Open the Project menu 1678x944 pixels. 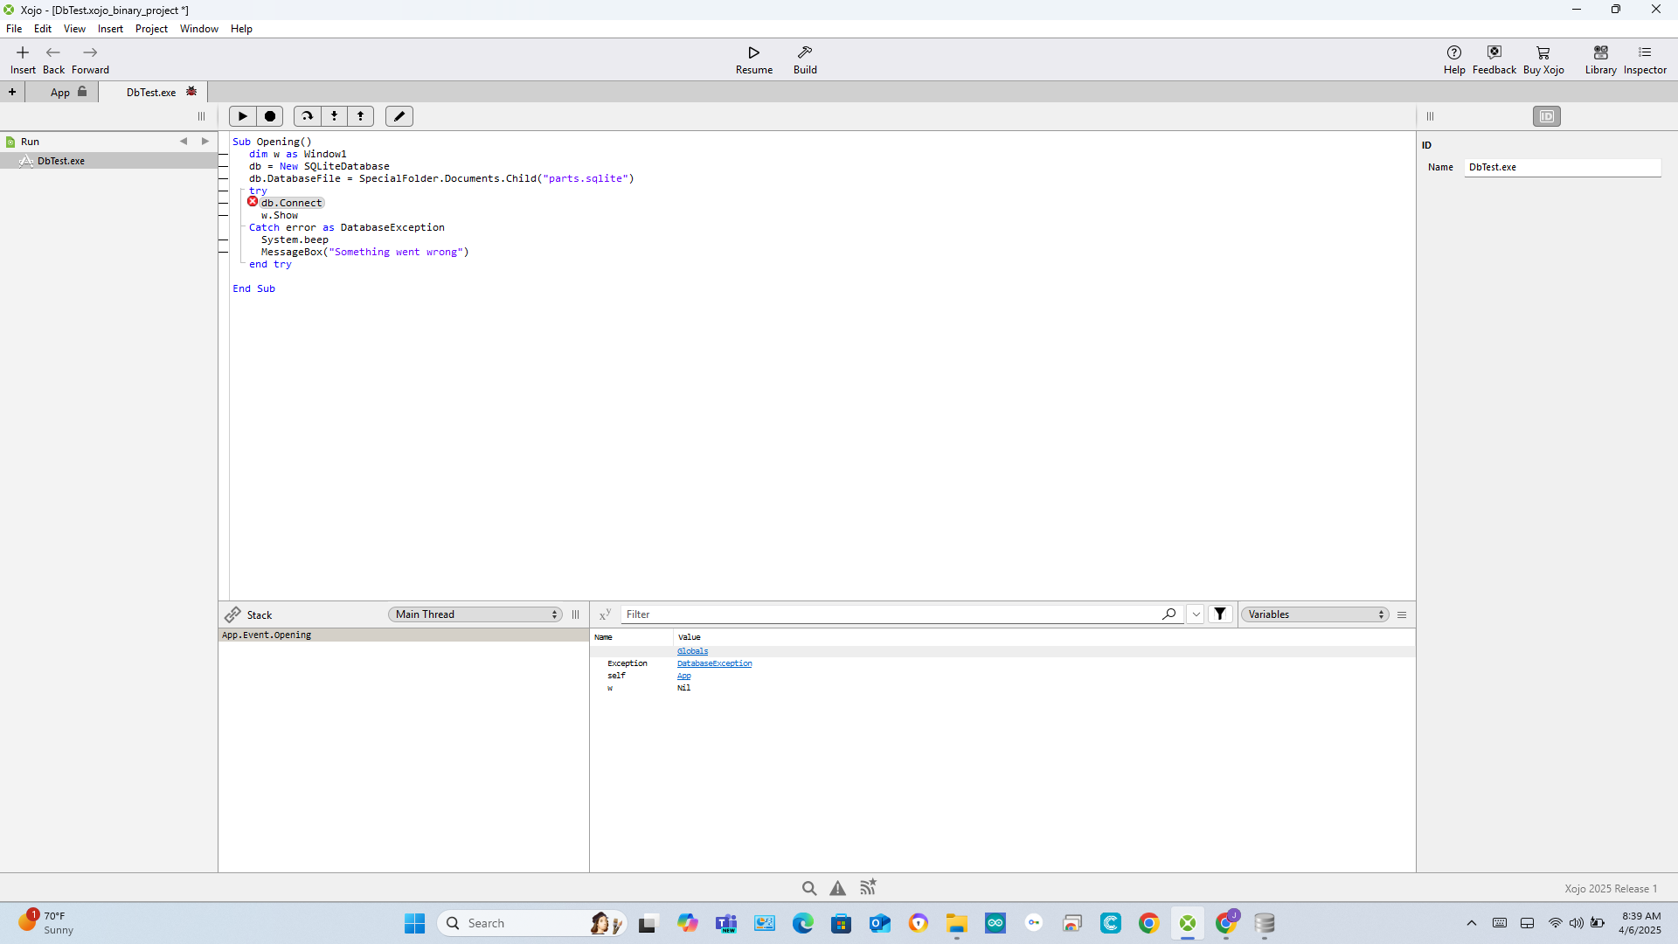151,29
